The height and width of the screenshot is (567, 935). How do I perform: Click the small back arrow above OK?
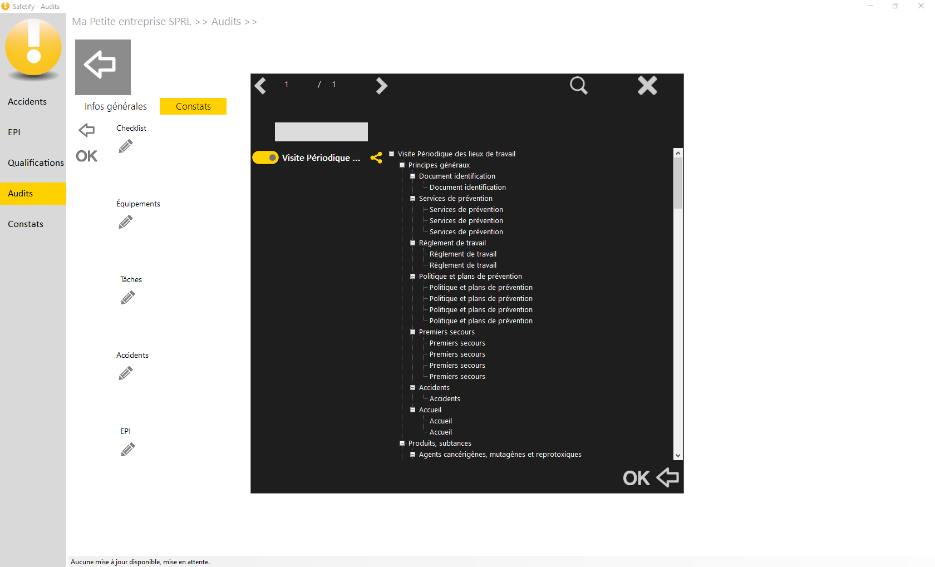point(86,130)
